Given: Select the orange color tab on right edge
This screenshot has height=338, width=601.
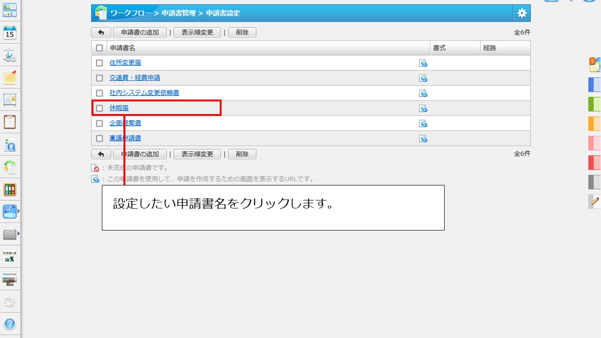Looking at the screenshot, I should pos(595,123).
